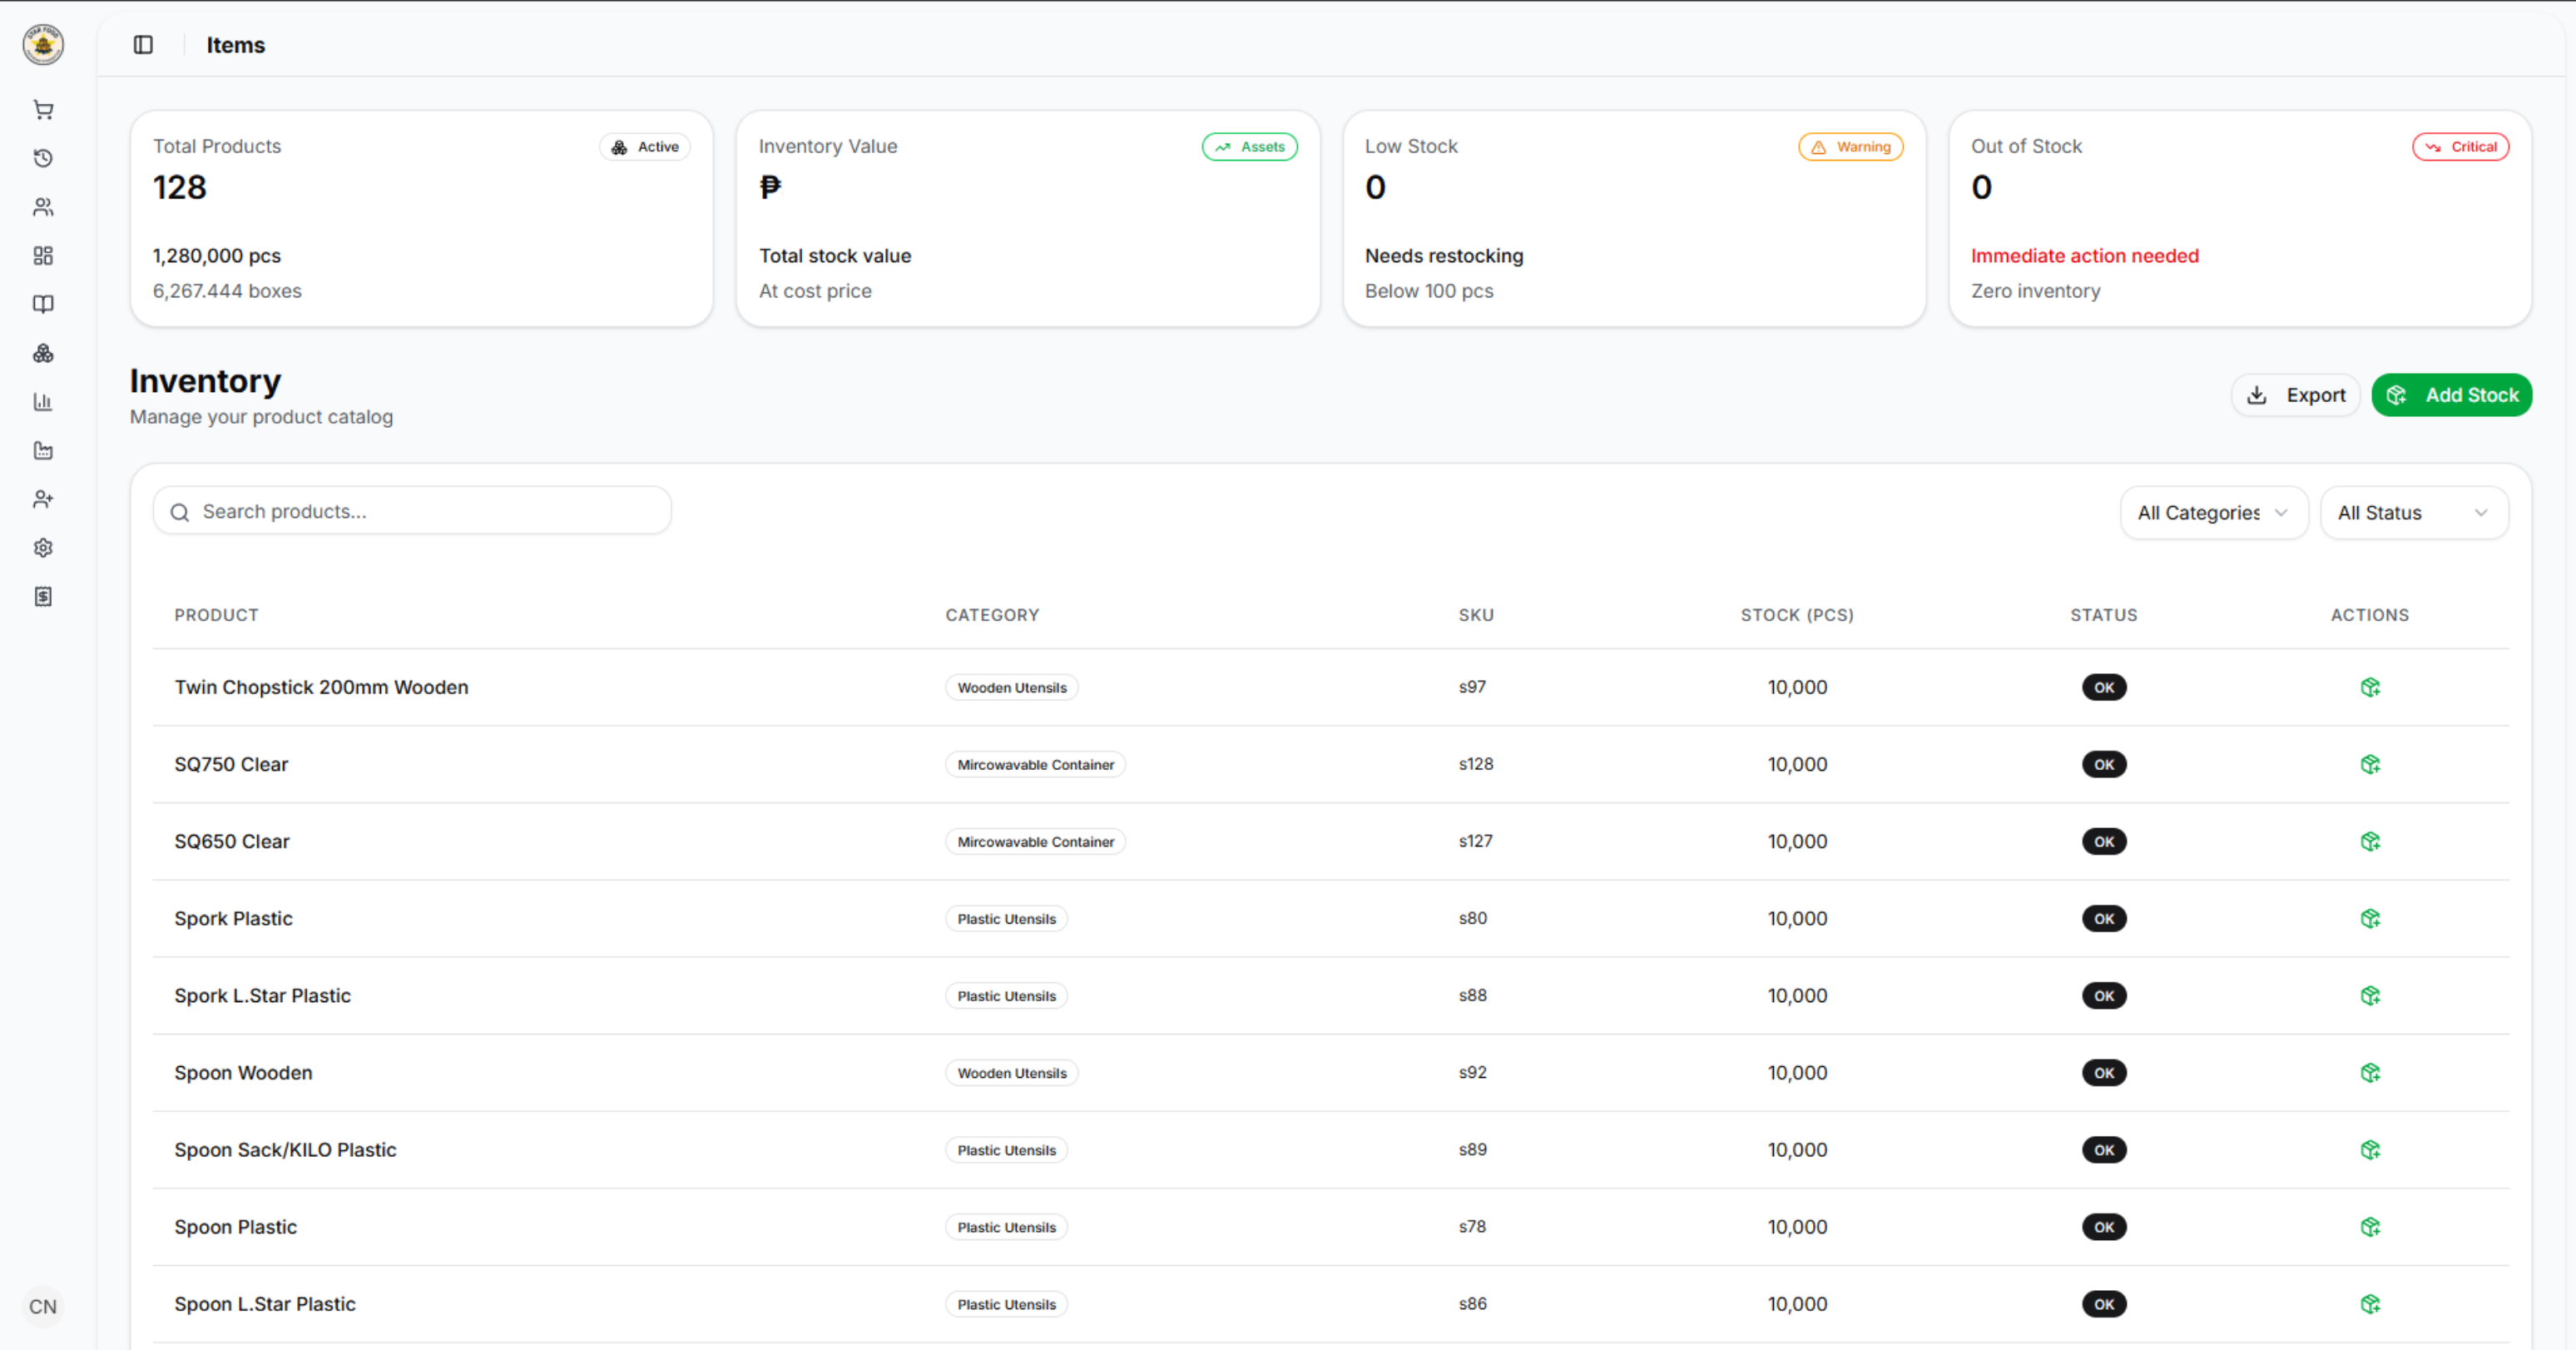
Task: Click OK status badge on Twin Chopstick row
Action: pos(2104,688)
